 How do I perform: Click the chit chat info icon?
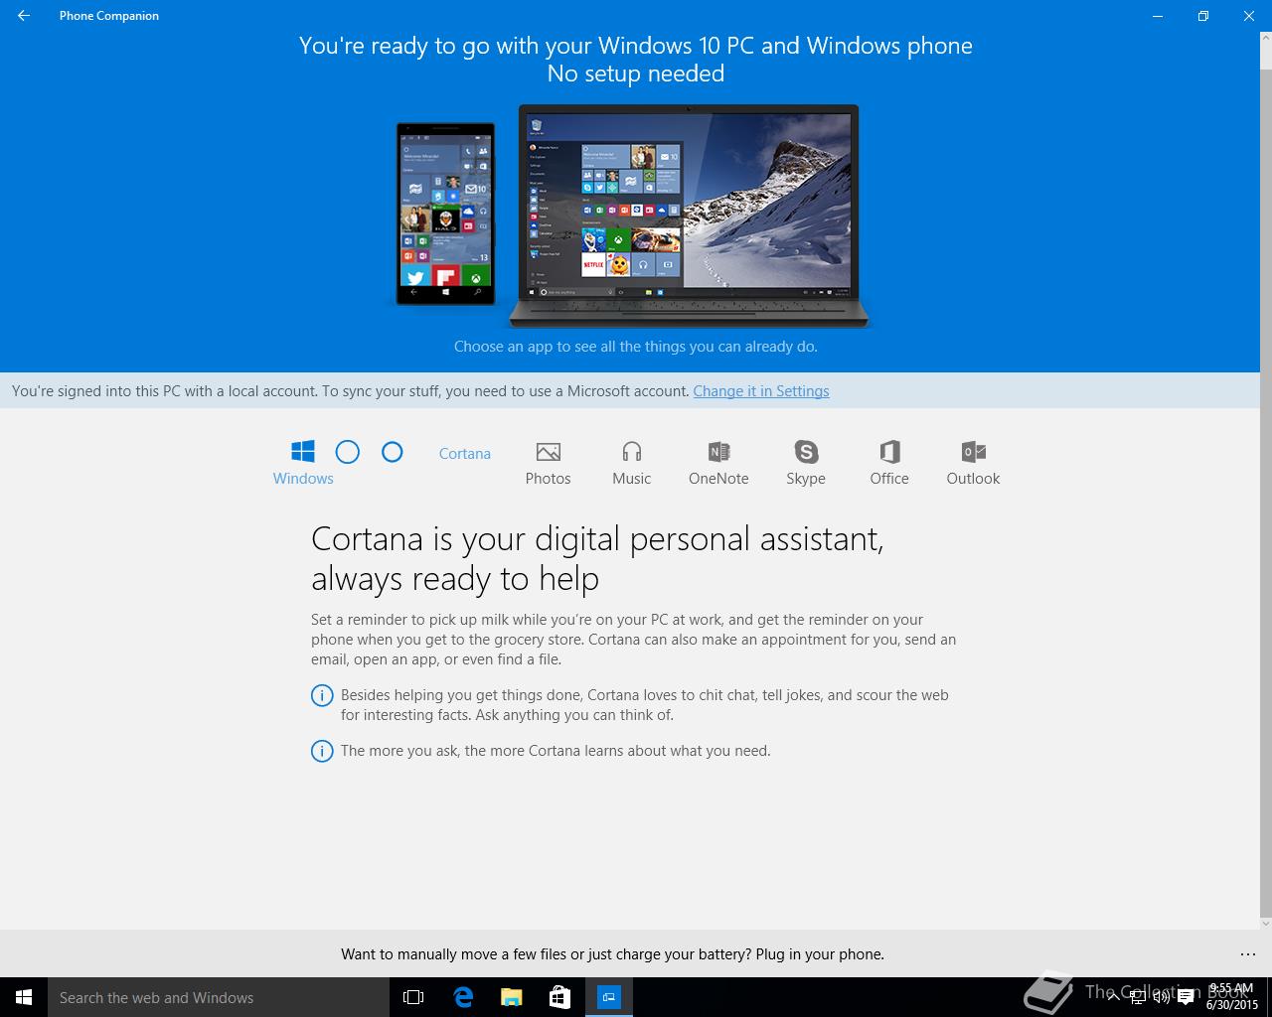point(322,695)
